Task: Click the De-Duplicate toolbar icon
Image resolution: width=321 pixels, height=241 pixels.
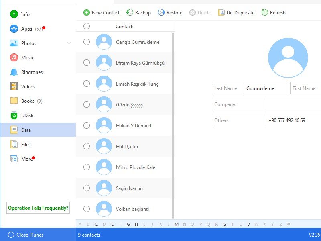Action: [x=221, y=12]
